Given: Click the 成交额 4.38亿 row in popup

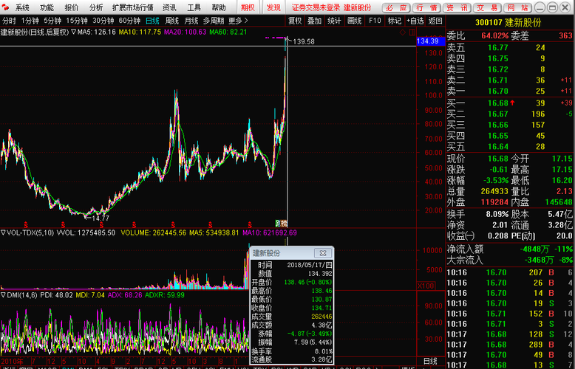Looking at the screenshot, I should pyautogui.click(x=292, y=325).
